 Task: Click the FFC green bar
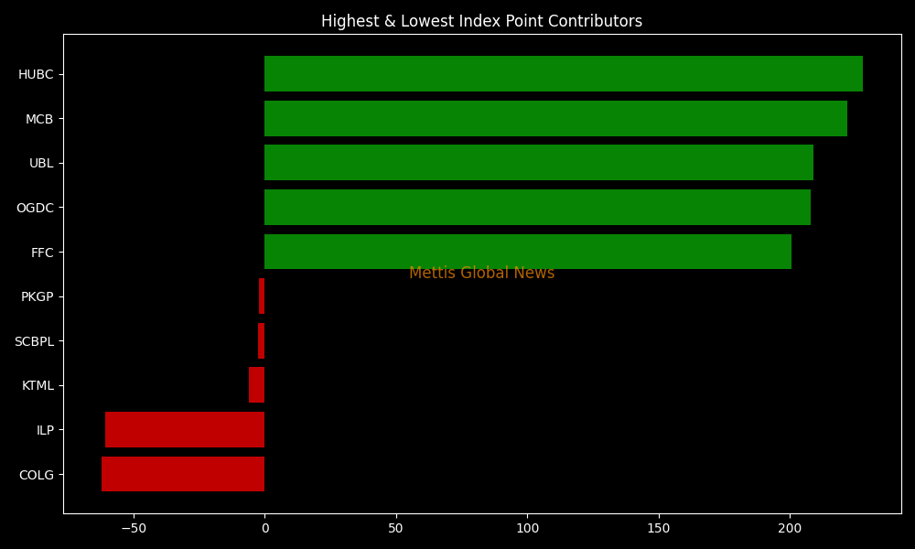[528, 252]
